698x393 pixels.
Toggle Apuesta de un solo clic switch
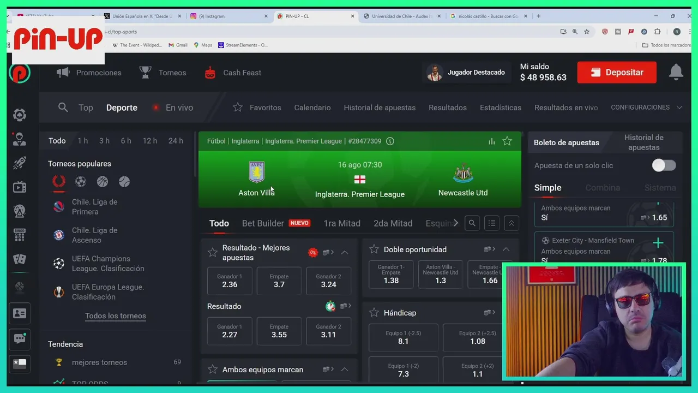tap(664, 165)
